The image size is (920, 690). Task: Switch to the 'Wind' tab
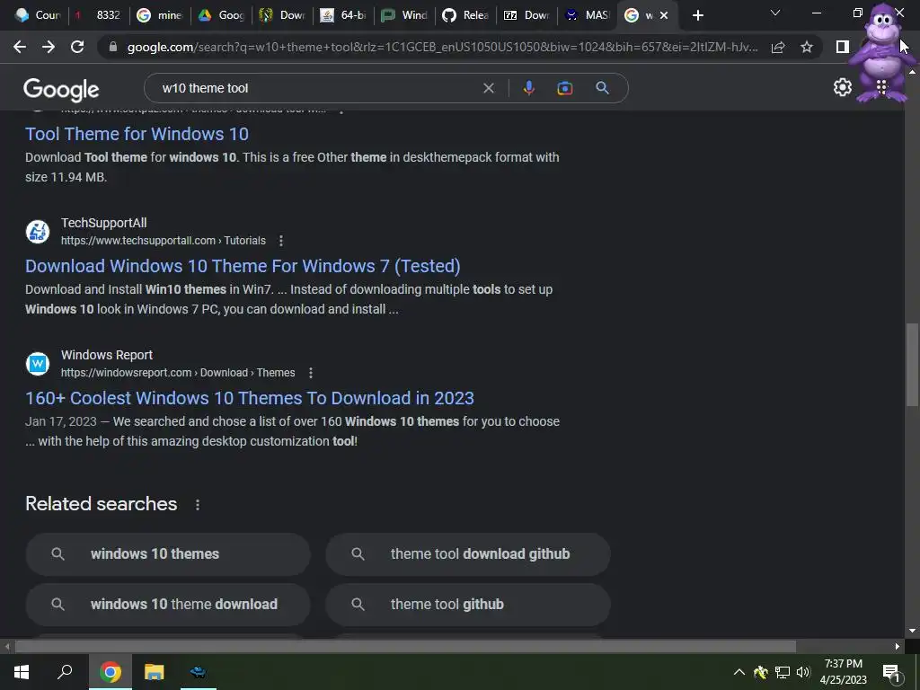(405, 15)
